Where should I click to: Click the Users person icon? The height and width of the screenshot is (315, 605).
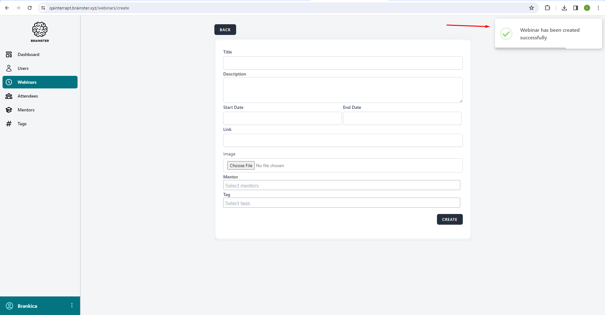click(9, 68)
